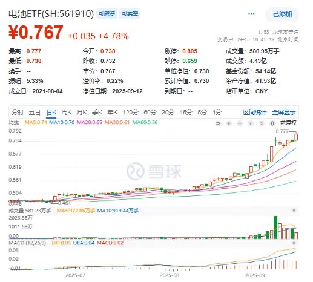313x282 pixels.
Task: Close the MACD indicator panel
Action: click(294, 243)
